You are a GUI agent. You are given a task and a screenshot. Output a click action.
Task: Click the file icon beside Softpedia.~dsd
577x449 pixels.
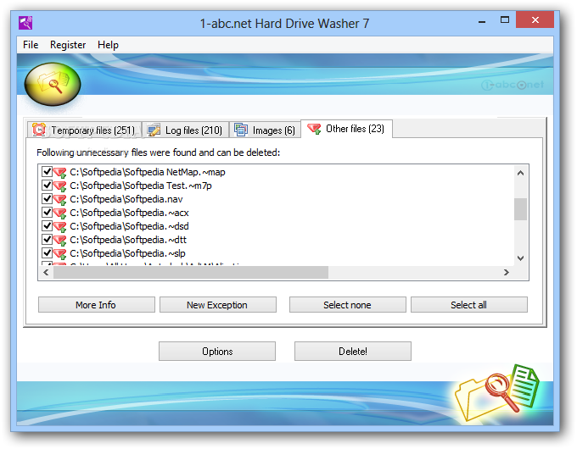click(x=59, y=227)
